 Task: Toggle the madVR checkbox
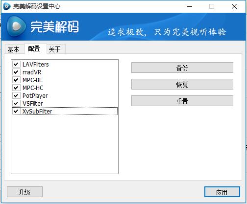tap(16, 72)
